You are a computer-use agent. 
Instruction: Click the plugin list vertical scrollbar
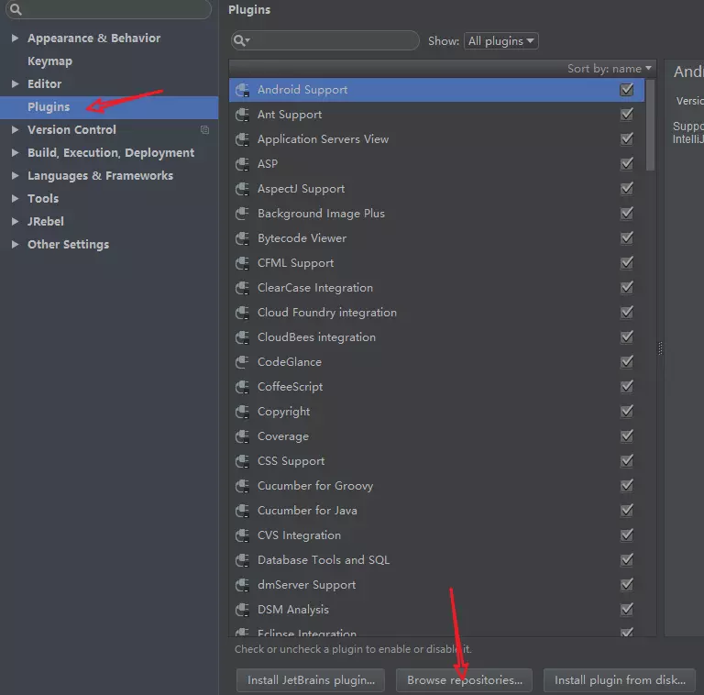(x=650, y=126)
